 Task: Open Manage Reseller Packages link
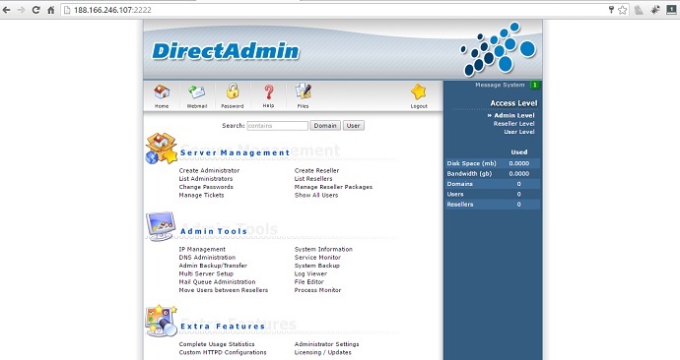tap(333, 187)
